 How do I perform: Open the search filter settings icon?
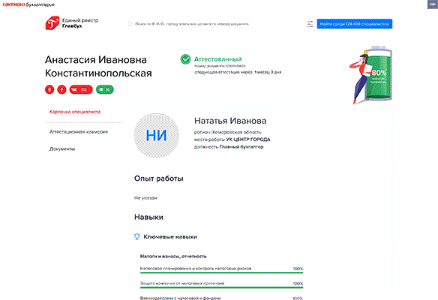coord(310,24)
